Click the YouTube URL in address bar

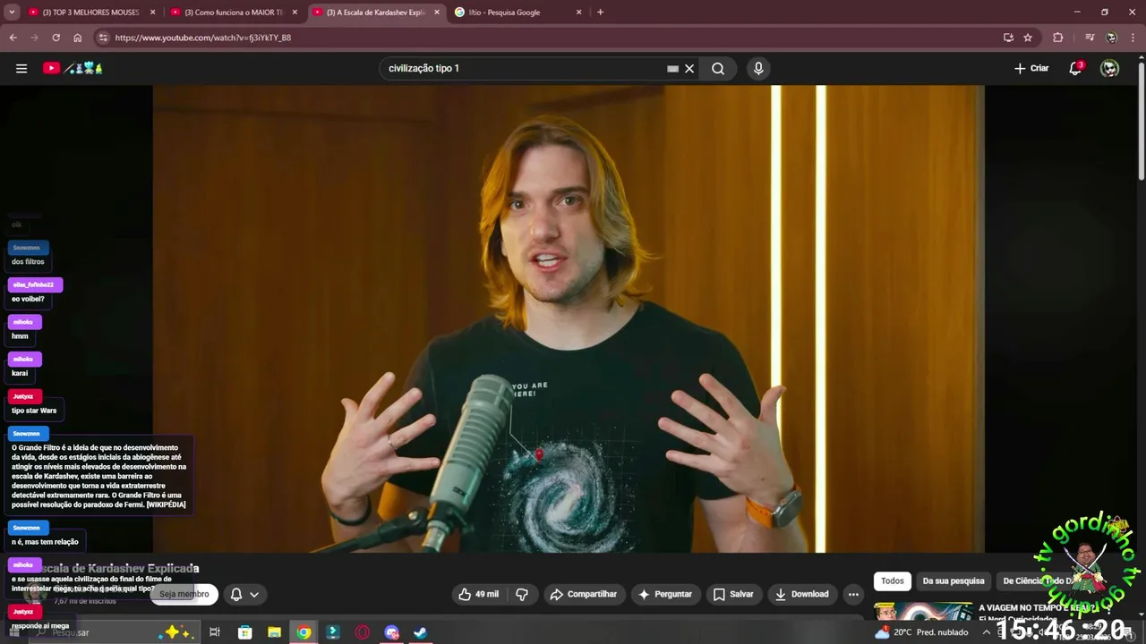(203, 38)
